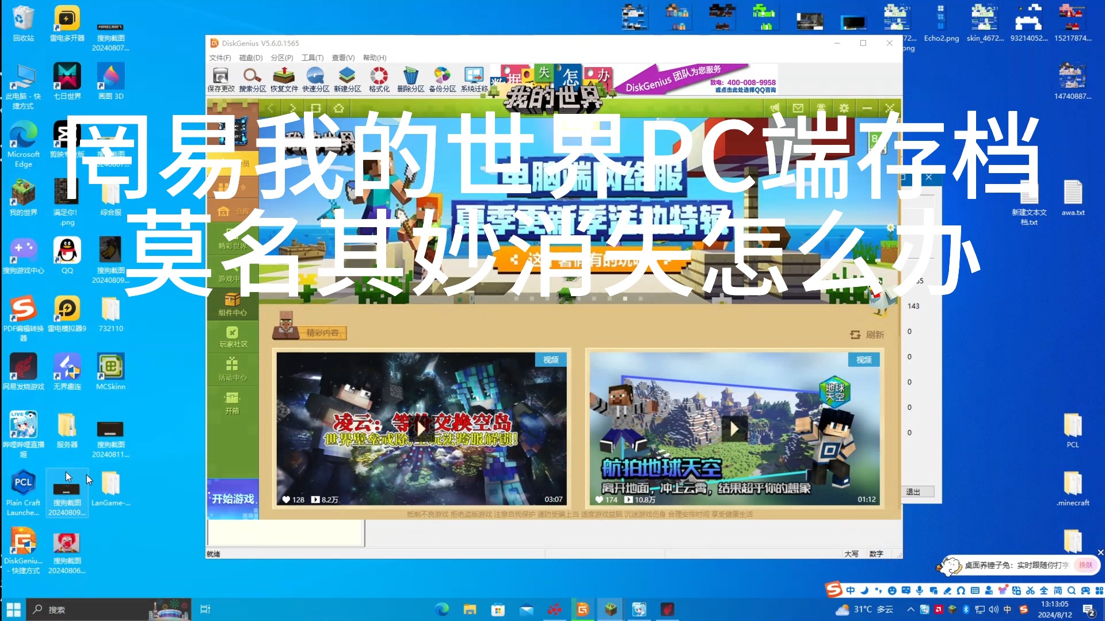Expand hidden system tray icons
The height and width of the screenshot is (621, 1105).
[x=911, y=609]
